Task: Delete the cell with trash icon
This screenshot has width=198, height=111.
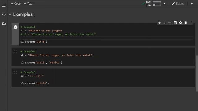Action: 186,23
